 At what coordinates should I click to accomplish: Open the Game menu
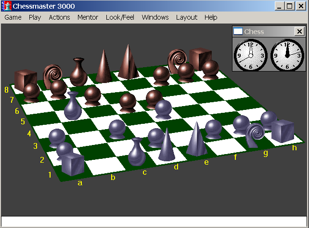13,17
